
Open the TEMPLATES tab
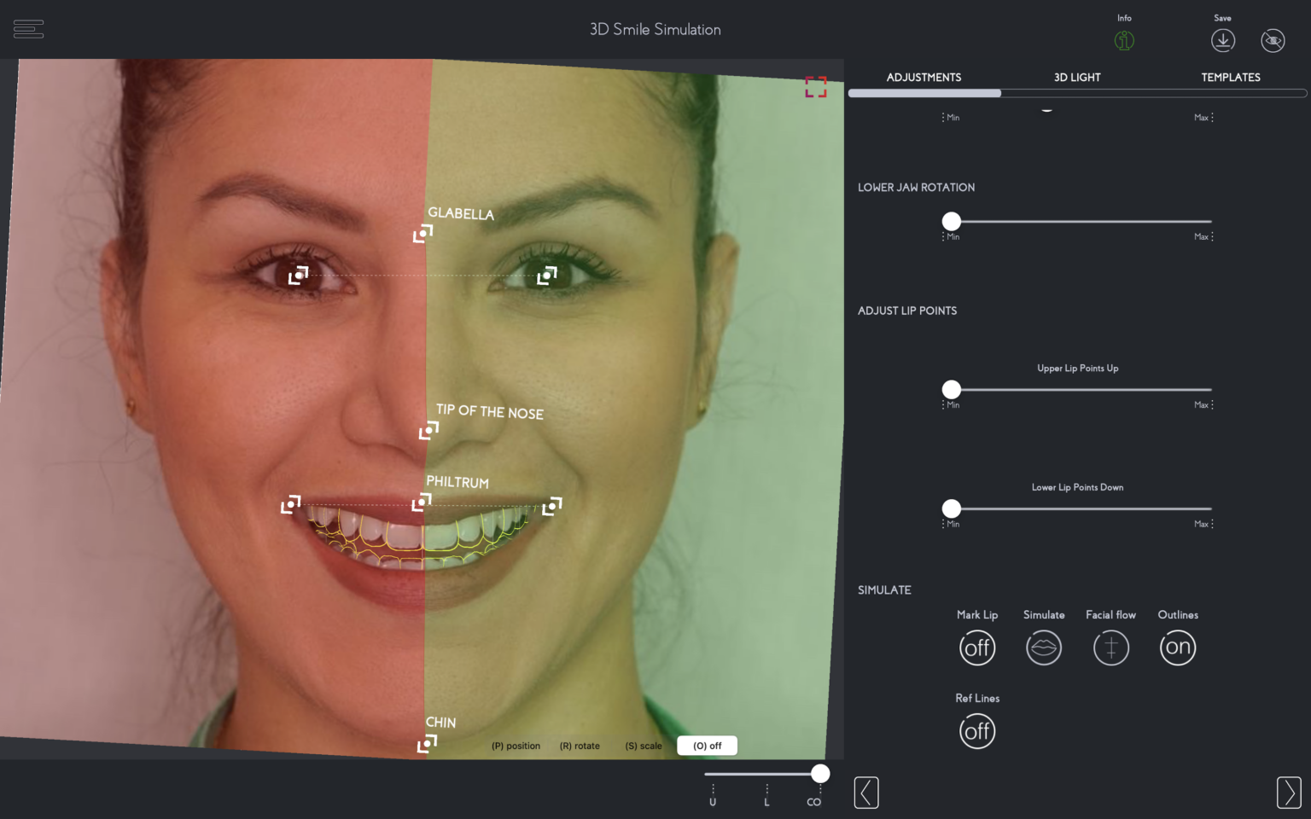tap(1231, 77)
